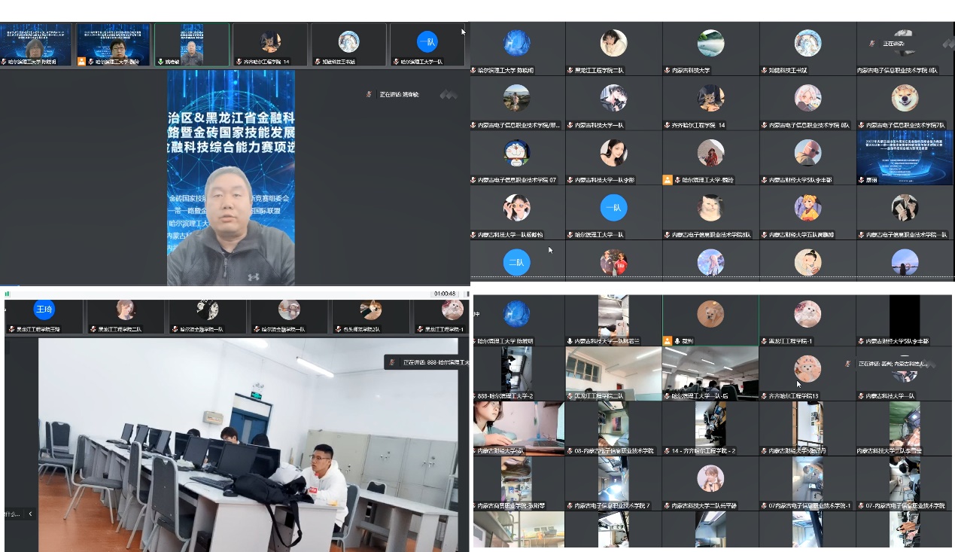The height and width of the screenshot is (552, 955).
Task: Toggle mic icon for 内蒙古科技大学 tile
Action: (x=667, y=70)
